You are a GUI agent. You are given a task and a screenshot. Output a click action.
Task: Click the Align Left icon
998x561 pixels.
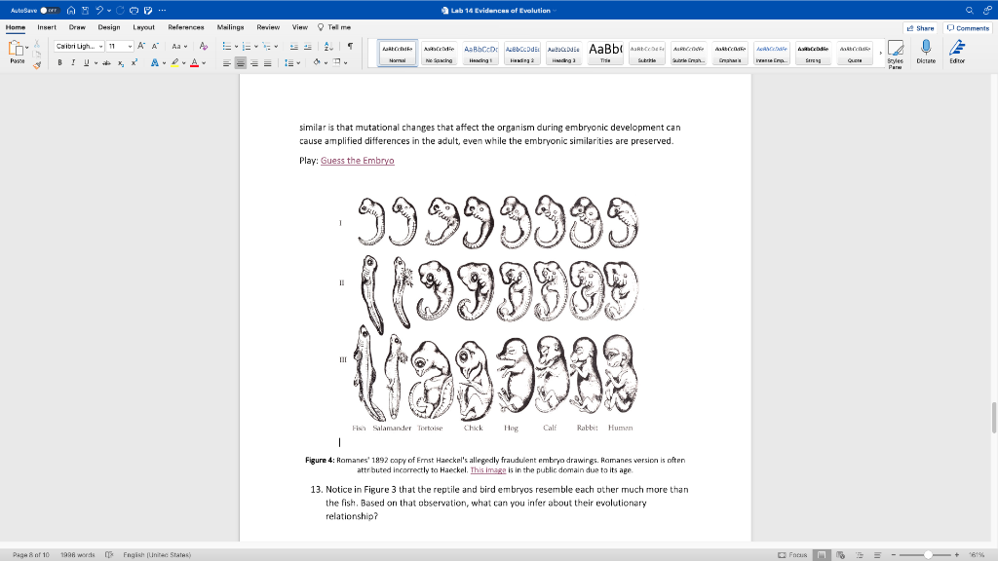pos(226,63)
